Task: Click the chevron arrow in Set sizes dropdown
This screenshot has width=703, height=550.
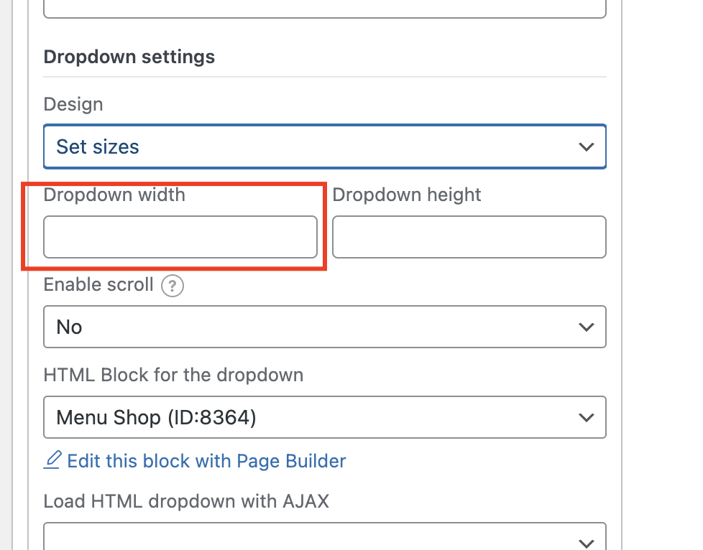Action: pyautogui.click(x=586, y=147)
